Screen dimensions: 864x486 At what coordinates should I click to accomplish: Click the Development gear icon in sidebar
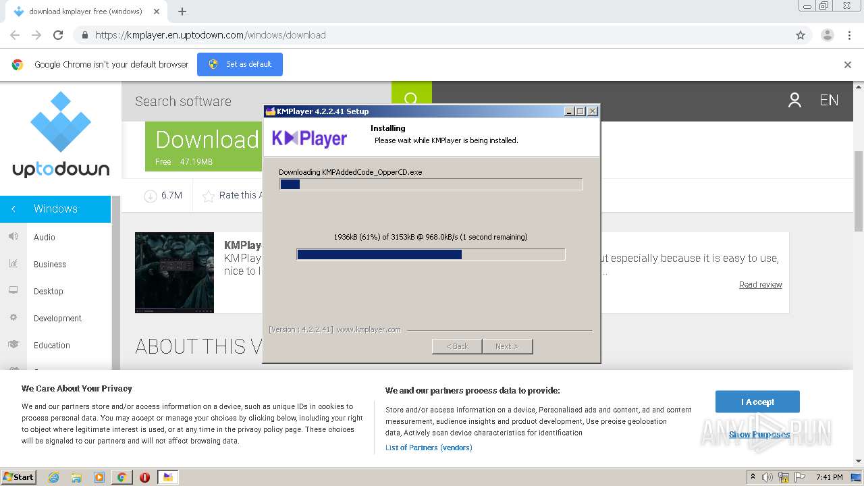[x=13, y=317]
